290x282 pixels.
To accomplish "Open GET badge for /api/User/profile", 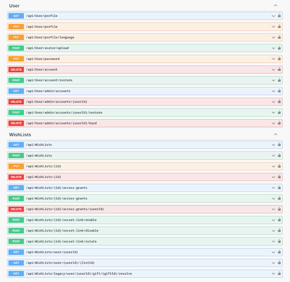I will click(16, 16).
